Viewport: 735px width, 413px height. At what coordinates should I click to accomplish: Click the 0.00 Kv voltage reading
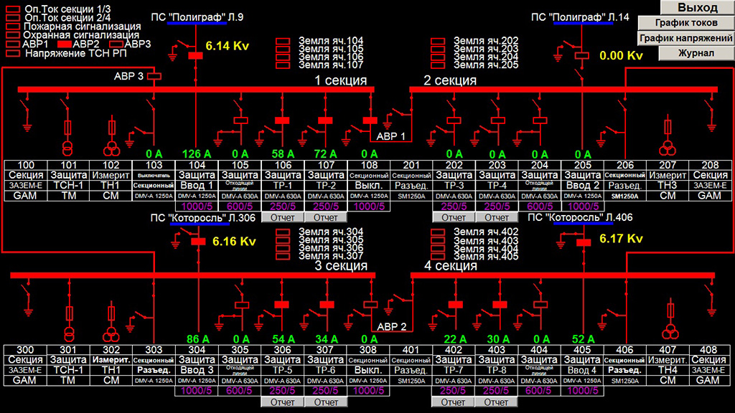pos(621,56)
